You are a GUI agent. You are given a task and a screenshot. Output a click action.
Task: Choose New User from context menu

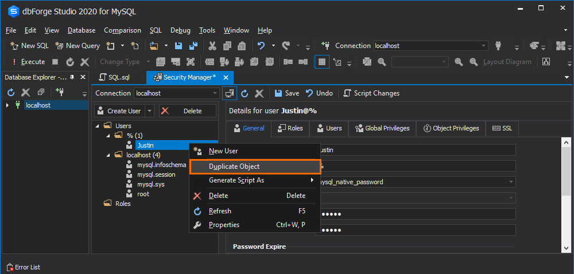click(255, 151)
